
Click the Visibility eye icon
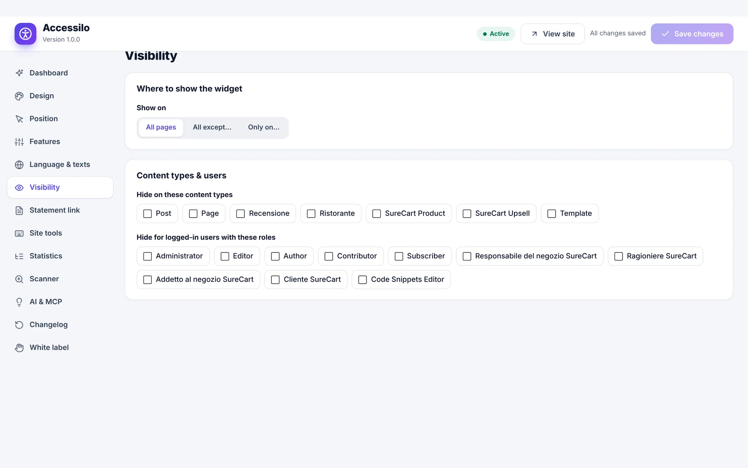[19, 188]
